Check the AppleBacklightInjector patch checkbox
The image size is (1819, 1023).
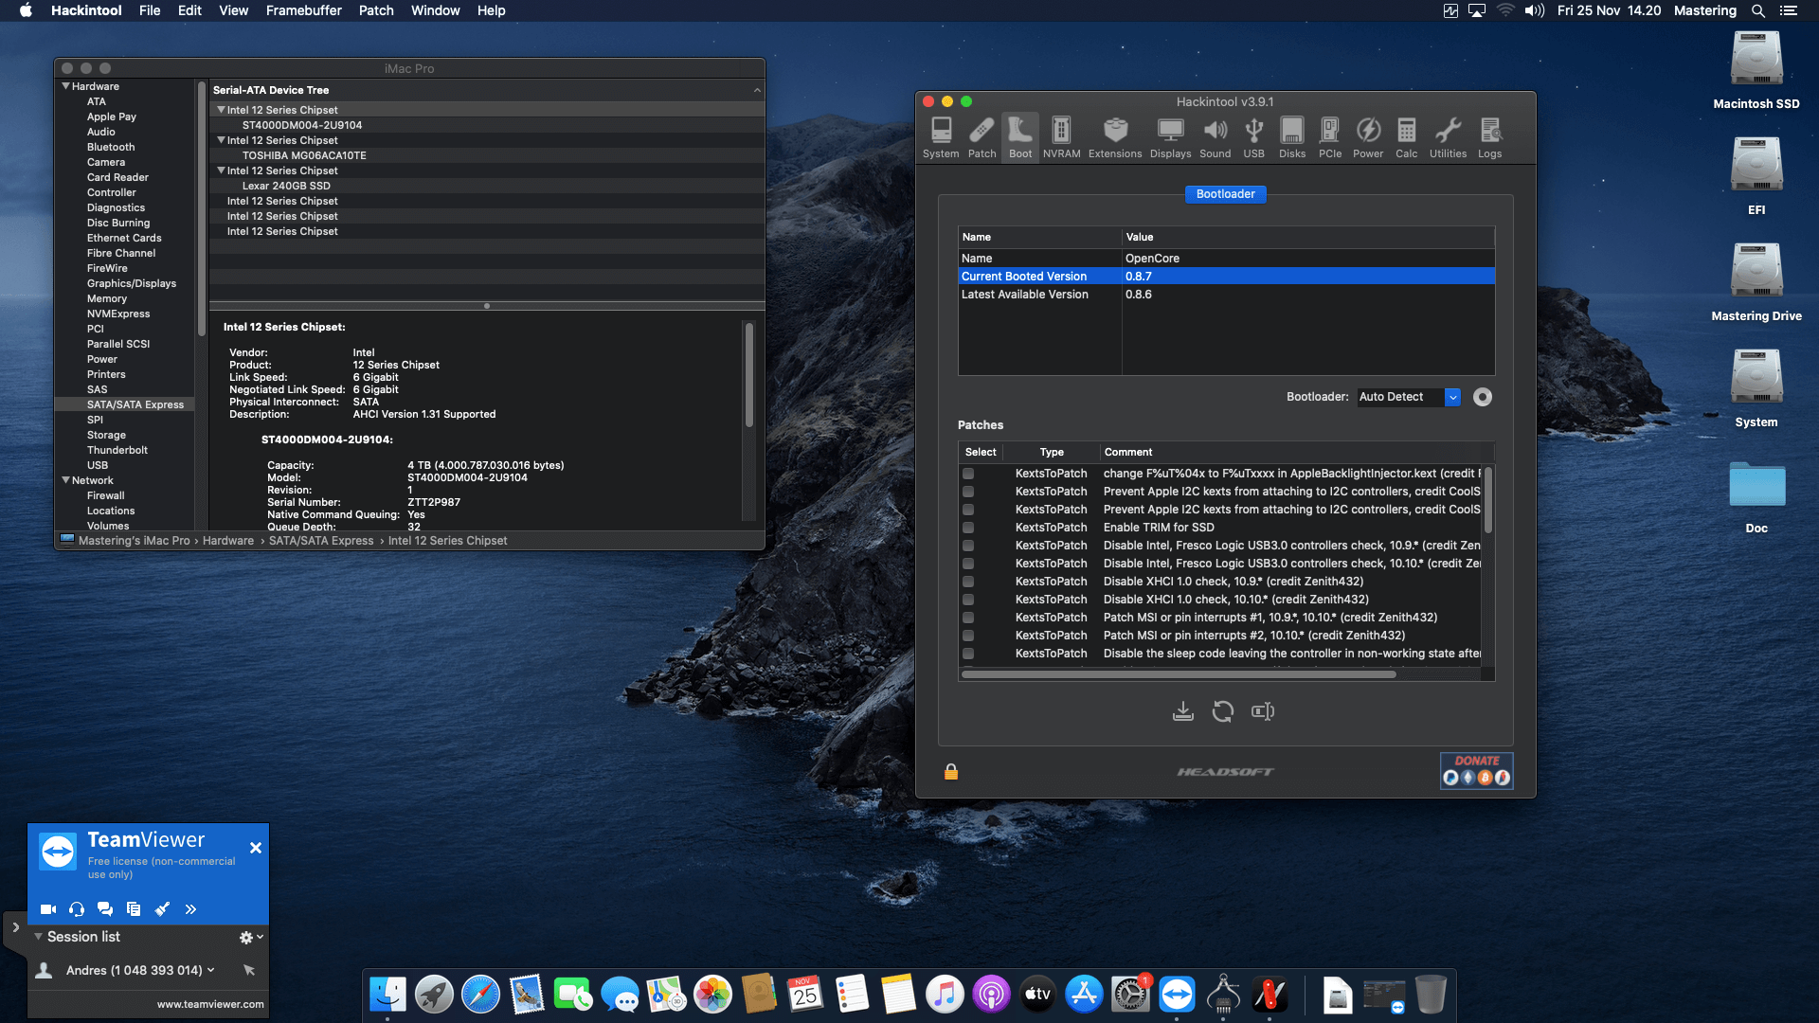click(x=968, y=474)
